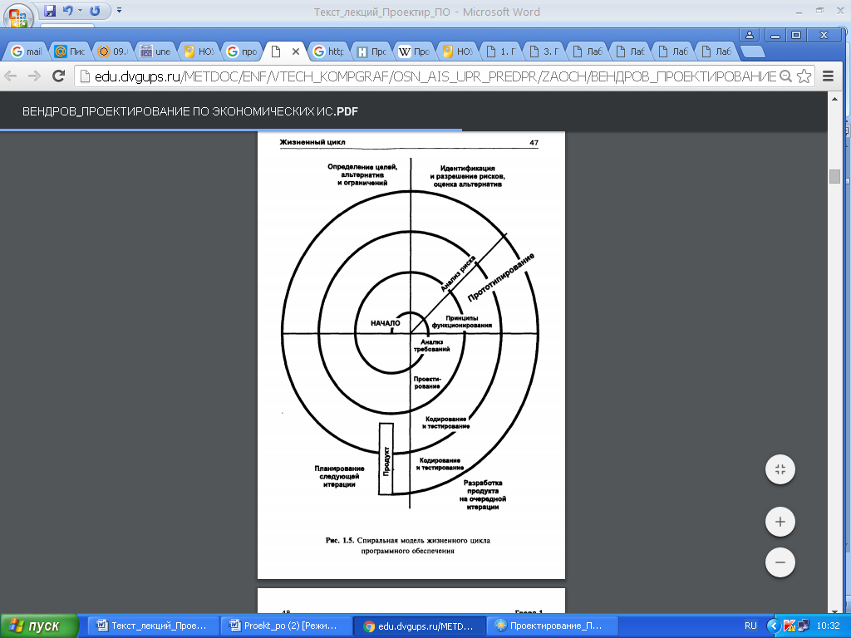Open the Chrome hamburger menu
This screenshot has height=638, width=851.
point(828,76)
